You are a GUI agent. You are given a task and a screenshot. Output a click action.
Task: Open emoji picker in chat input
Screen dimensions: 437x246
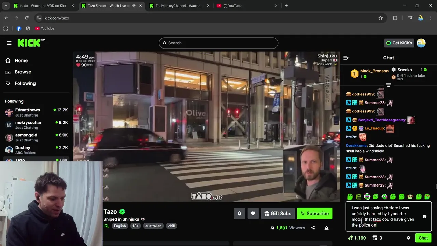coord(425,217)
